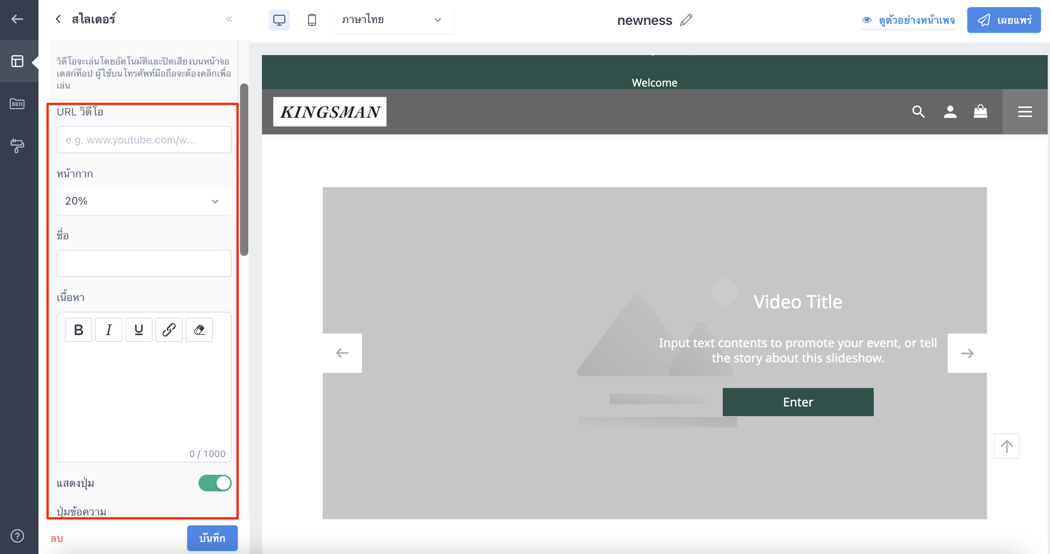The image size is (1050, 554).
Task: Click the Video Title text on slide
Action: coord(798,302)
